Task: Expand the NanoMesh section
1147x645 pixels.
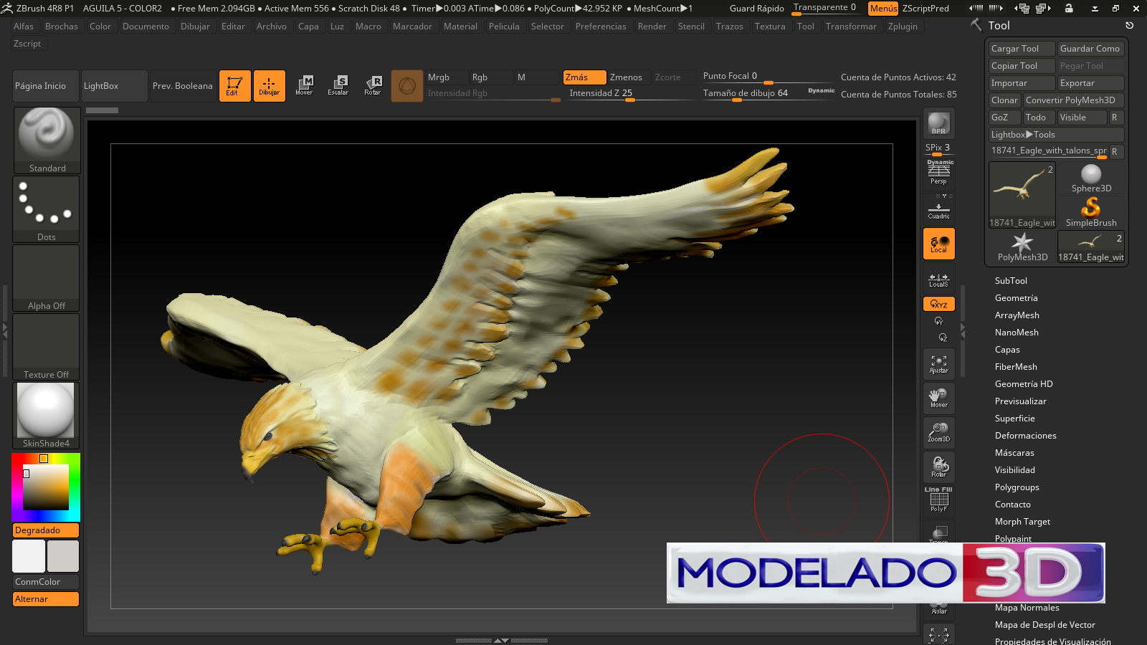Action: pos(1017,333)
